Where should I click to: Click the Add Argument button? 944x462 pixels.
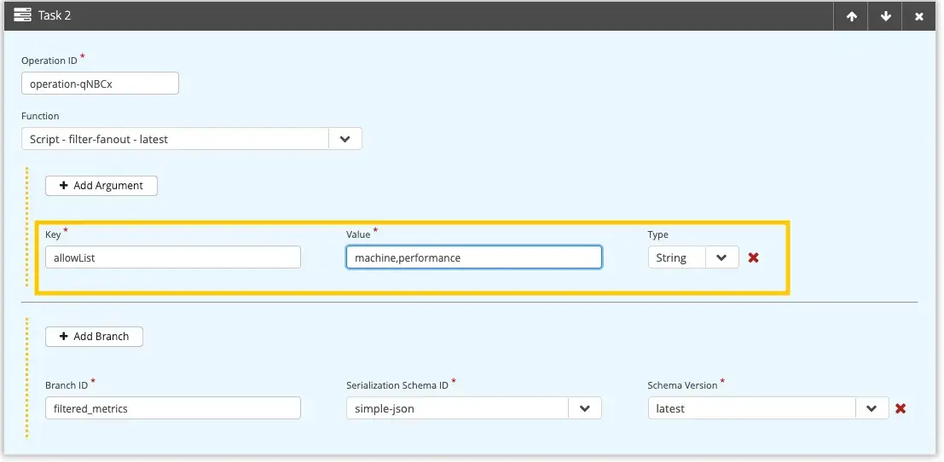click(x=101, y=186)
